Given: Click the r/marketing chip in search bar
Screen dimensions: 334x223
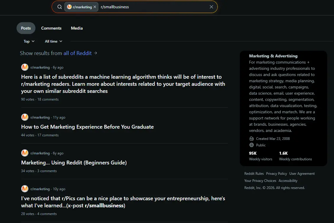Looking at the screenshot, I should (x=82, y=7).
